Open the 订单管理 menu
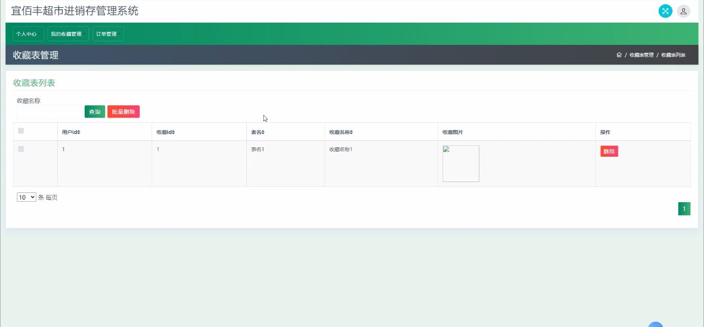The width and height of the screenshot is (704, 327). (x=108, y=34)
